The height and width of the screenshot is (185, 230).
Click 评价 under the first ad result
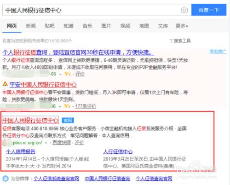click(80, 74)
